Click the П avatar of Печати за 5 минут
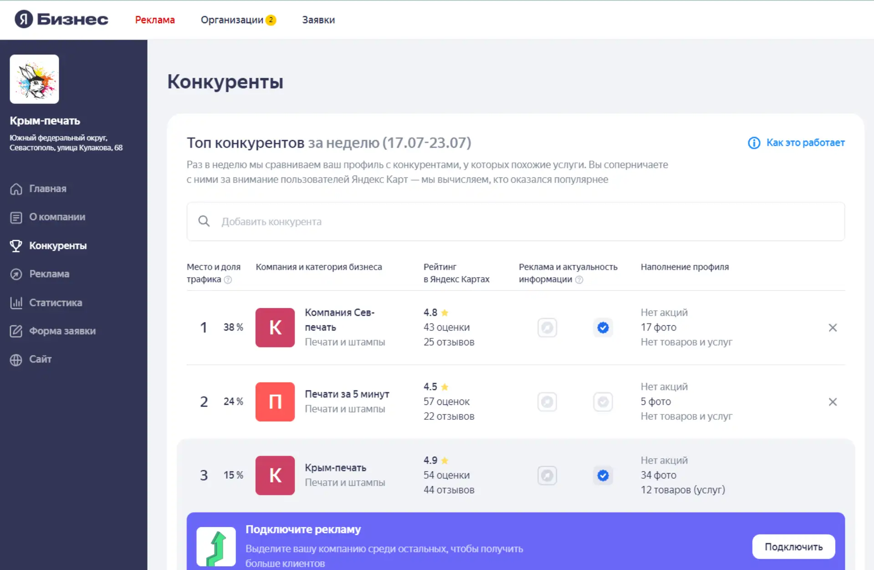This screenshot has height=570, width=874. pos(275,402)
